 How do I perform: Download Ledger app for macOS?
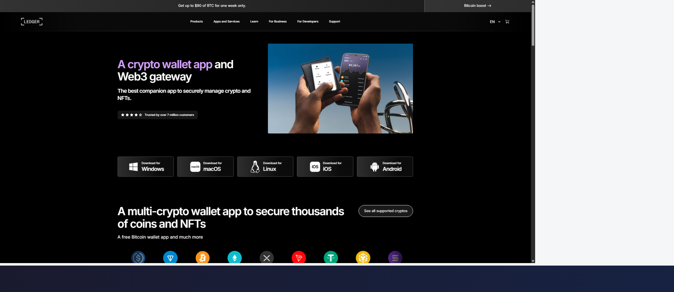point(205,166)
